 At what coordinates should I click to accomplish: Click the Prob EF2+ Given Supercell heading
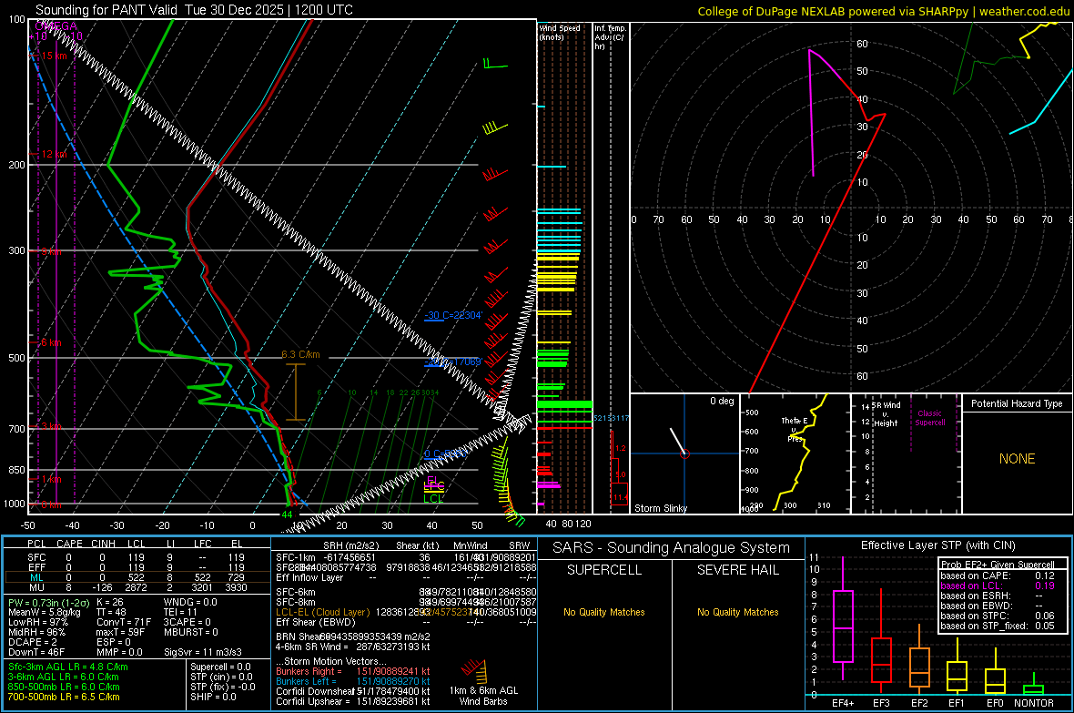tap(998, 565)
